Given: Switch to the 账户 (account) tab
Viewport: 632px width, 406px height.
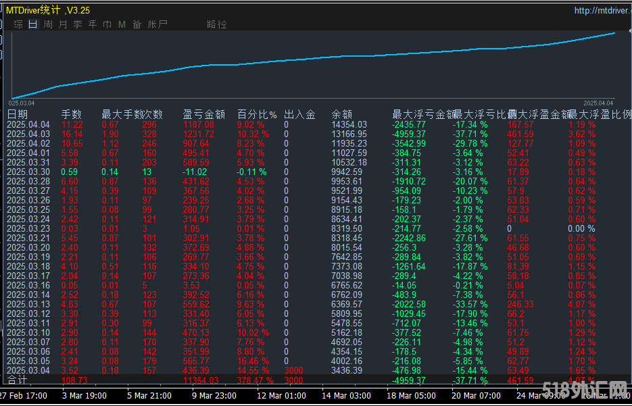Looking at the screenshot, I should tap(157, 24).
